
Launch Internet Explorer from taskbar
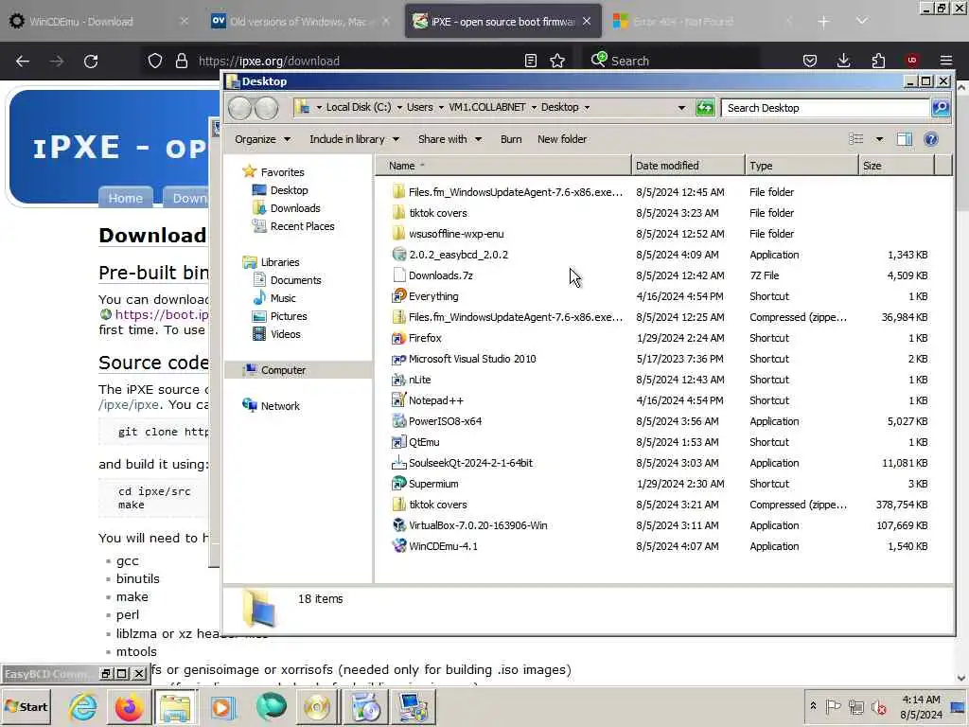(83, 707)
